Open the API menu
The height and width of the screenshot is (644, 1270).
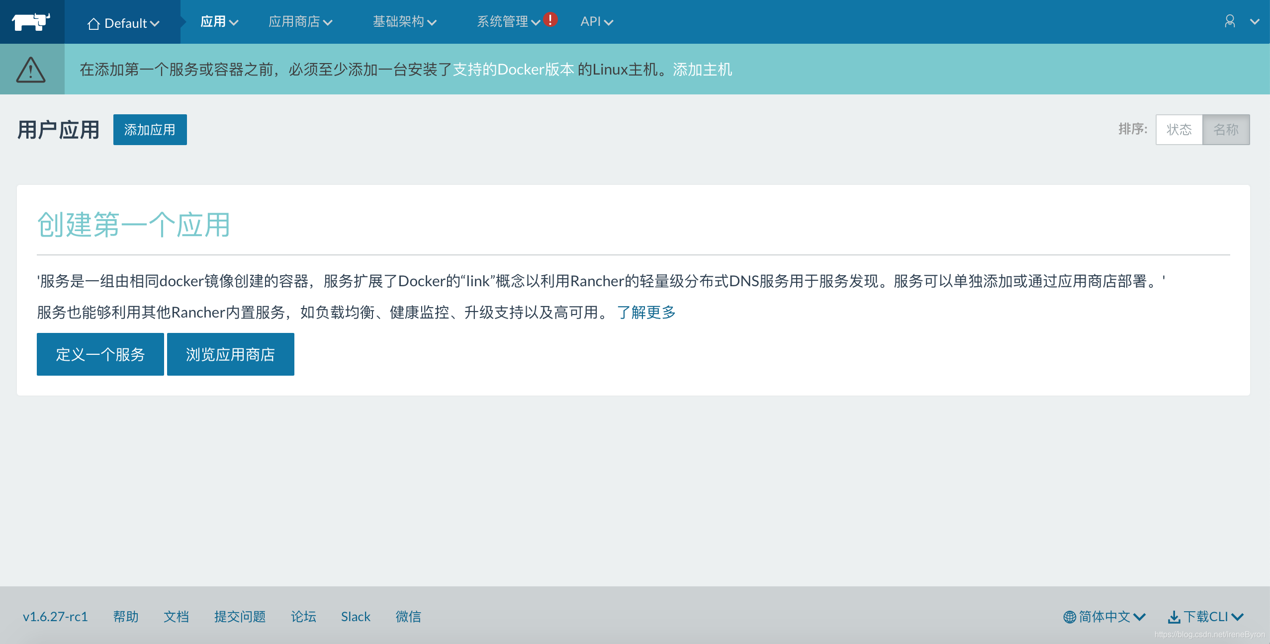(597, 22)
